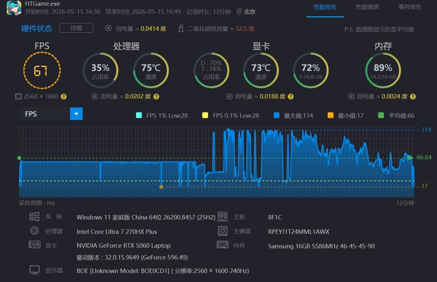Click the lightning icon beside 用电量 0.0414 度
Image resolution: width=437 pixels, height=282 pixels.
pyautogui.click(x=108, y=29)
